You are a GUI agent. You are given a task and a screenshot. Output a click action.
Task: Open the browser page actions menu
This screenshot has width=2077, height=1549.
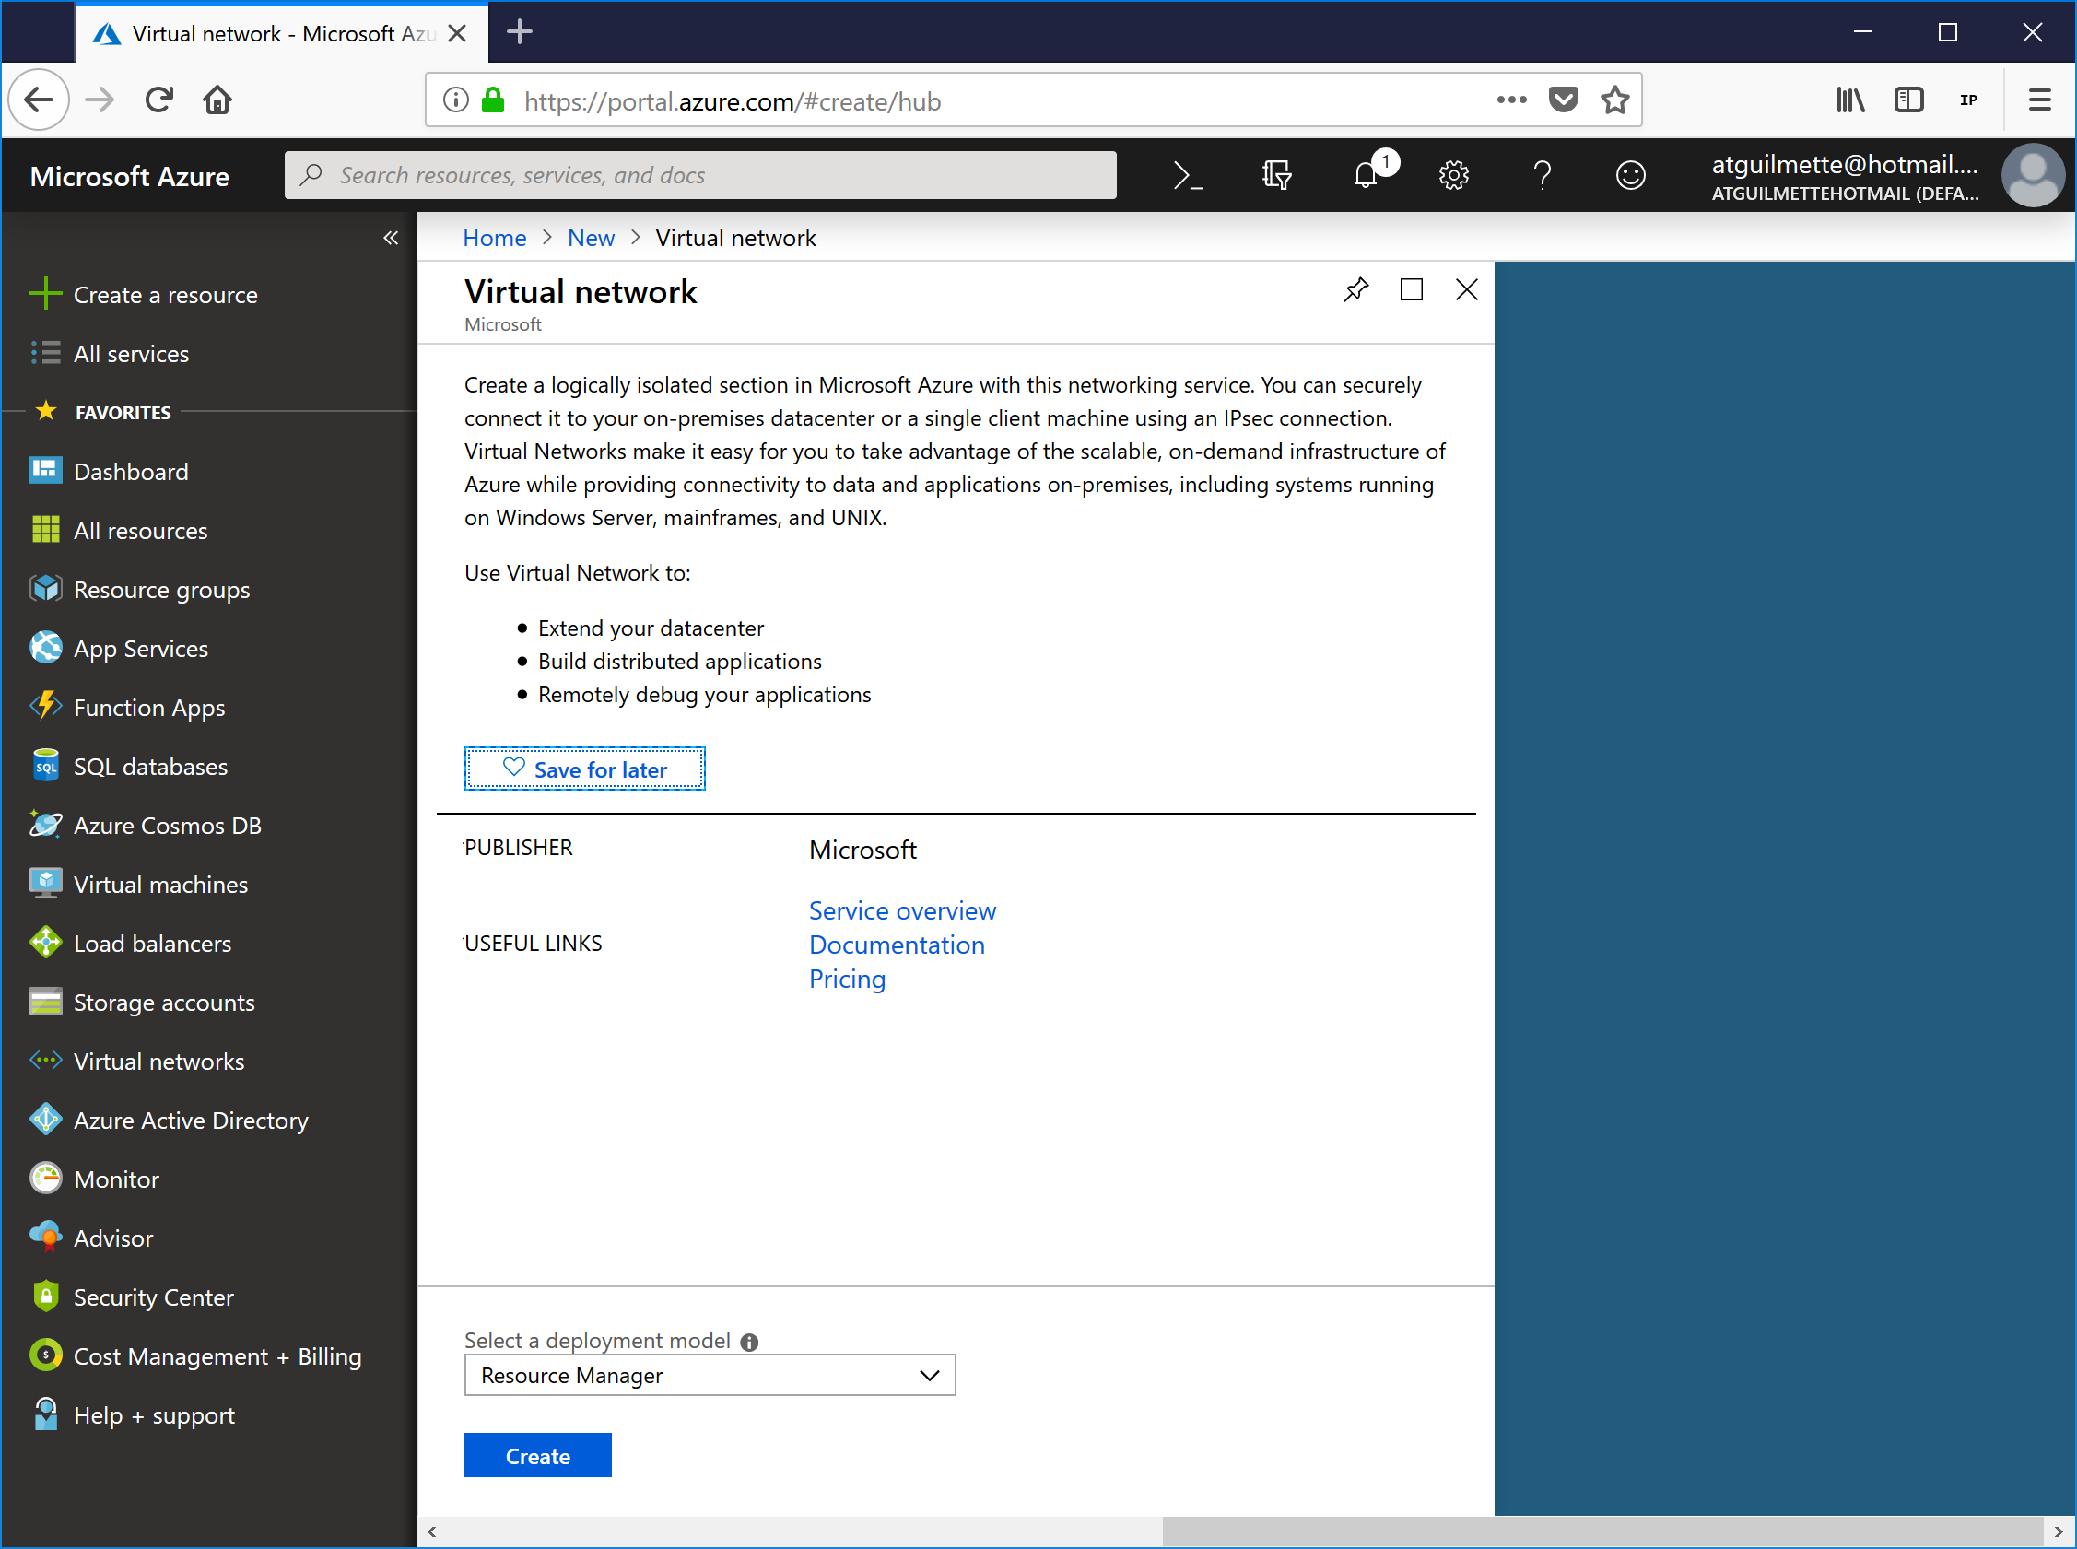[1510, 100]
